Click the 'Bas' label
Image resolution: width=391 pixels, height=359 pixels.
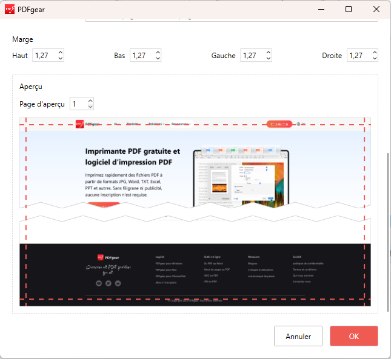coord(119,55)
